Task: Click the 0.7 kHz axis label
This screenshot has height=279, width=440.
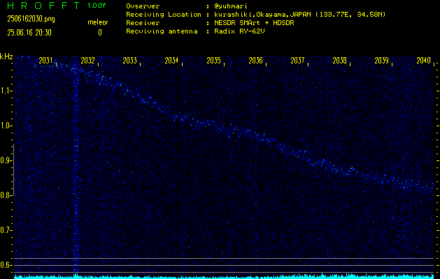Action: click(6, 230)
